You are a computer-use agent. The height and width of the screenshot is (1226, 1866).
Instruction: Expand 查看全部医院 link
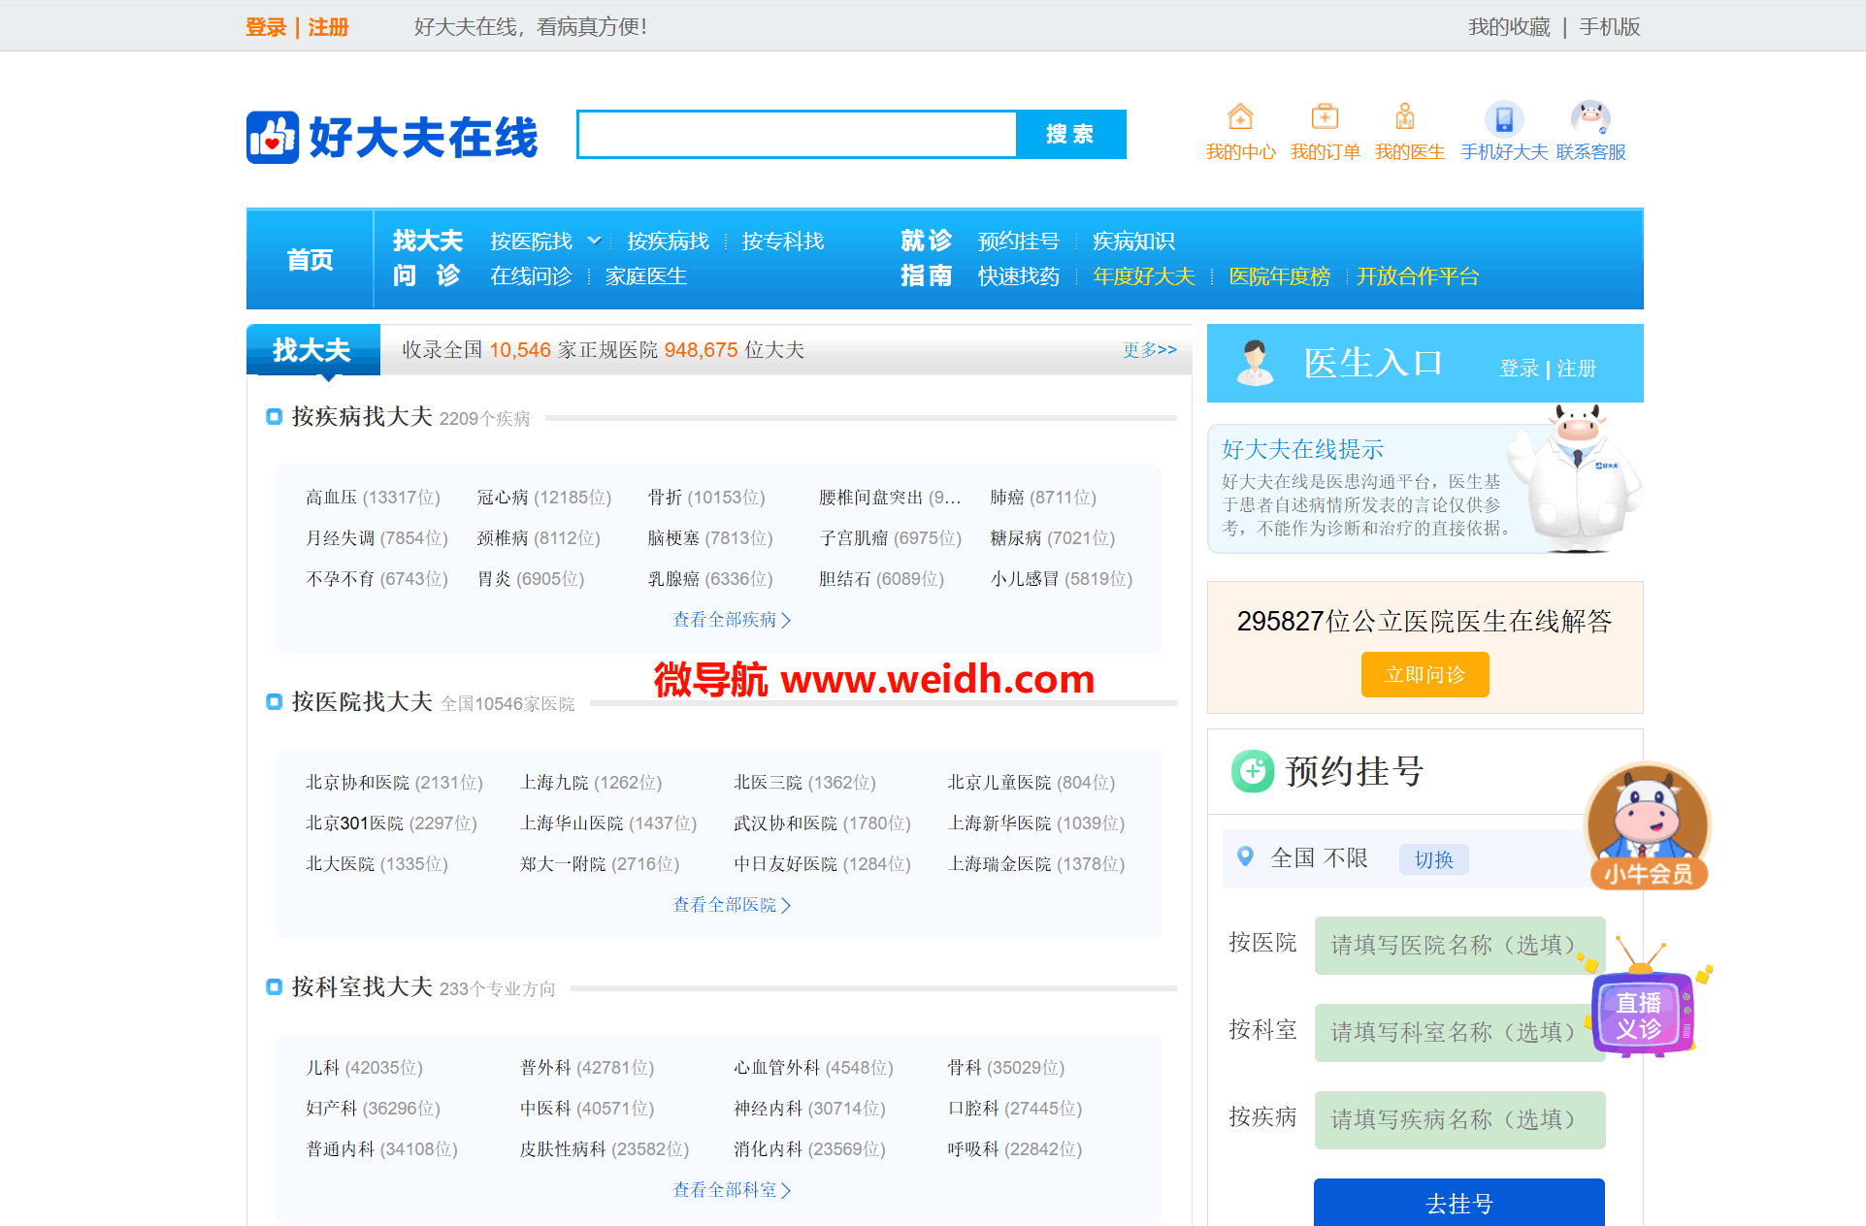coord(732,904)
